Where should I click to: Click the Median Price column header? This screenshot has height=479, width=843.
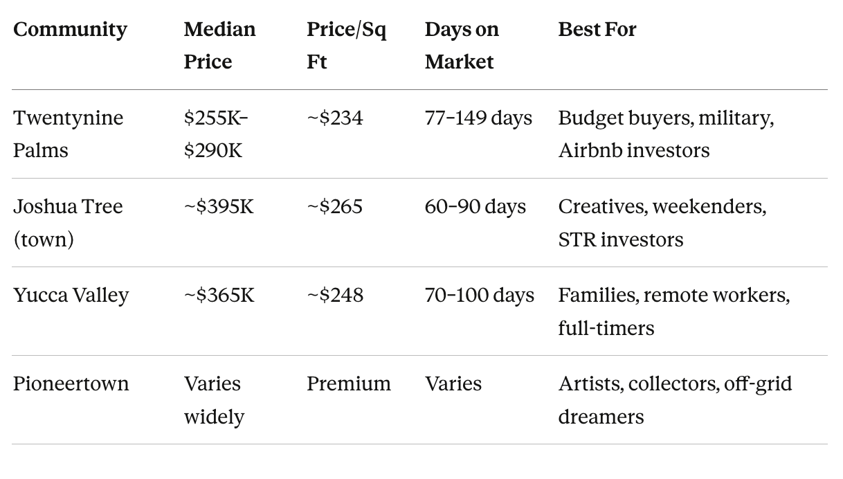[x=219, y=46]
